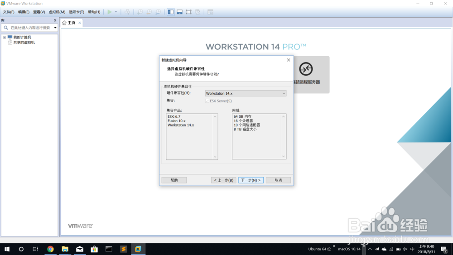Click the 兼容产品 list scrollbar down arrow
Image resolution: width=453 pixels, height=255 pixels.
pyautogui.click(x=215, y=157)
